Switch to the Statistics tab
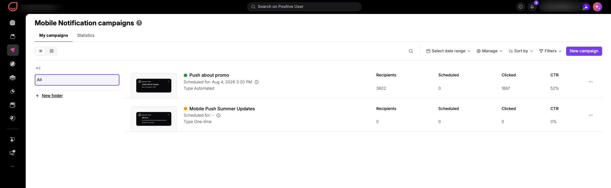611x188 pixels. (x=86, y=36)
